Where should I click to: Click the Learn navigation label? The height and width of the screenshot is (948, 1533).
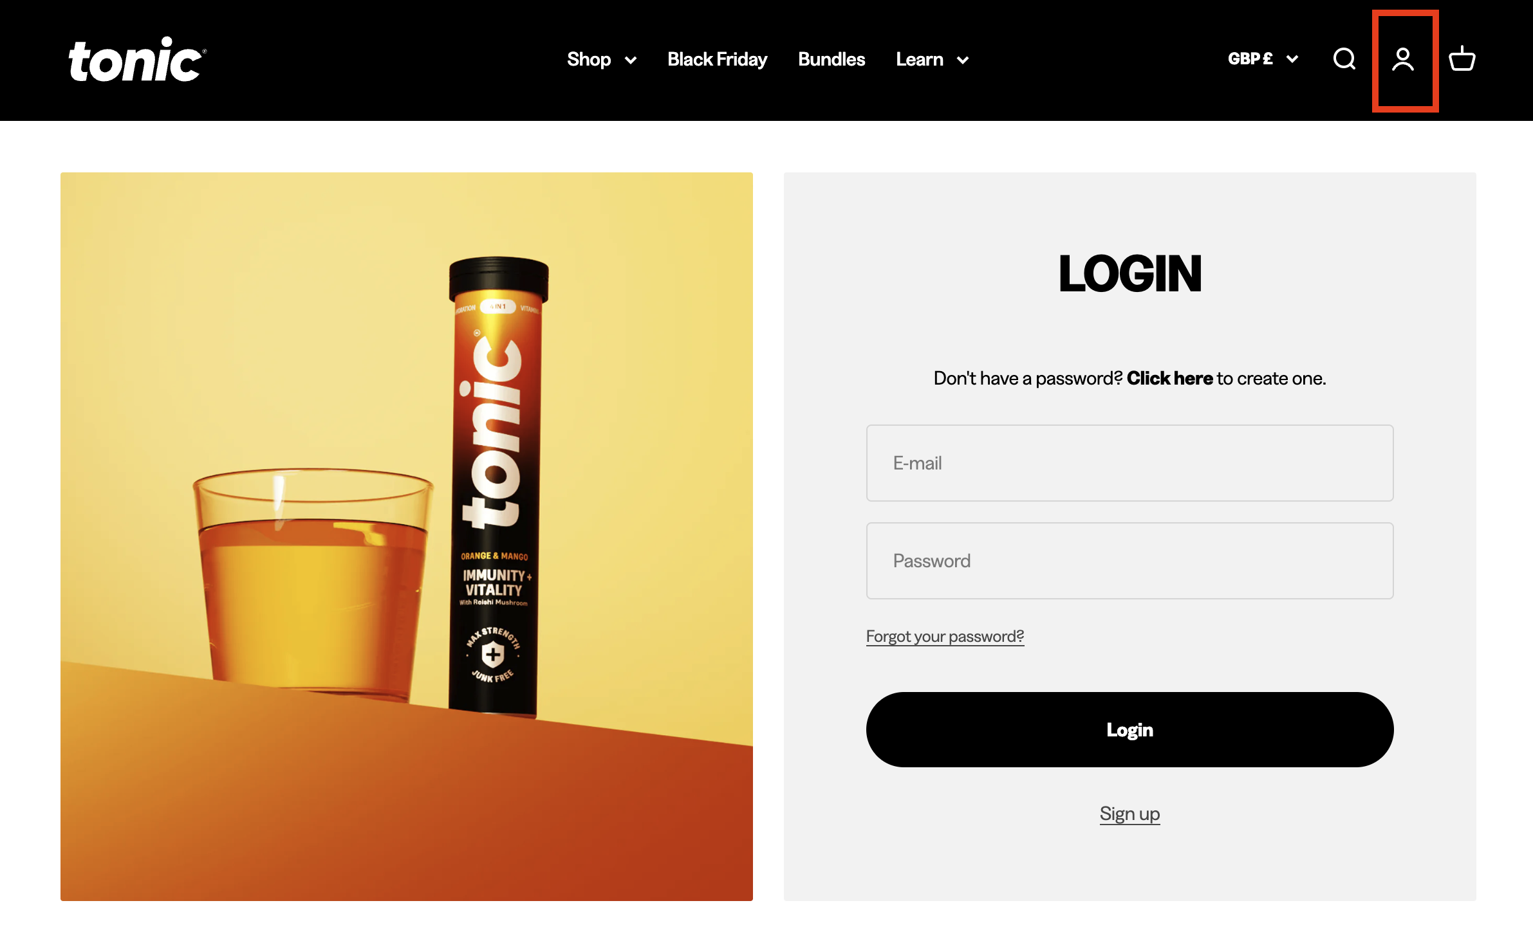920,59
